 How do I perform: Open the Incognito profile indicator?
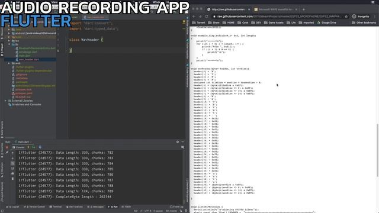tap(361, 17)
